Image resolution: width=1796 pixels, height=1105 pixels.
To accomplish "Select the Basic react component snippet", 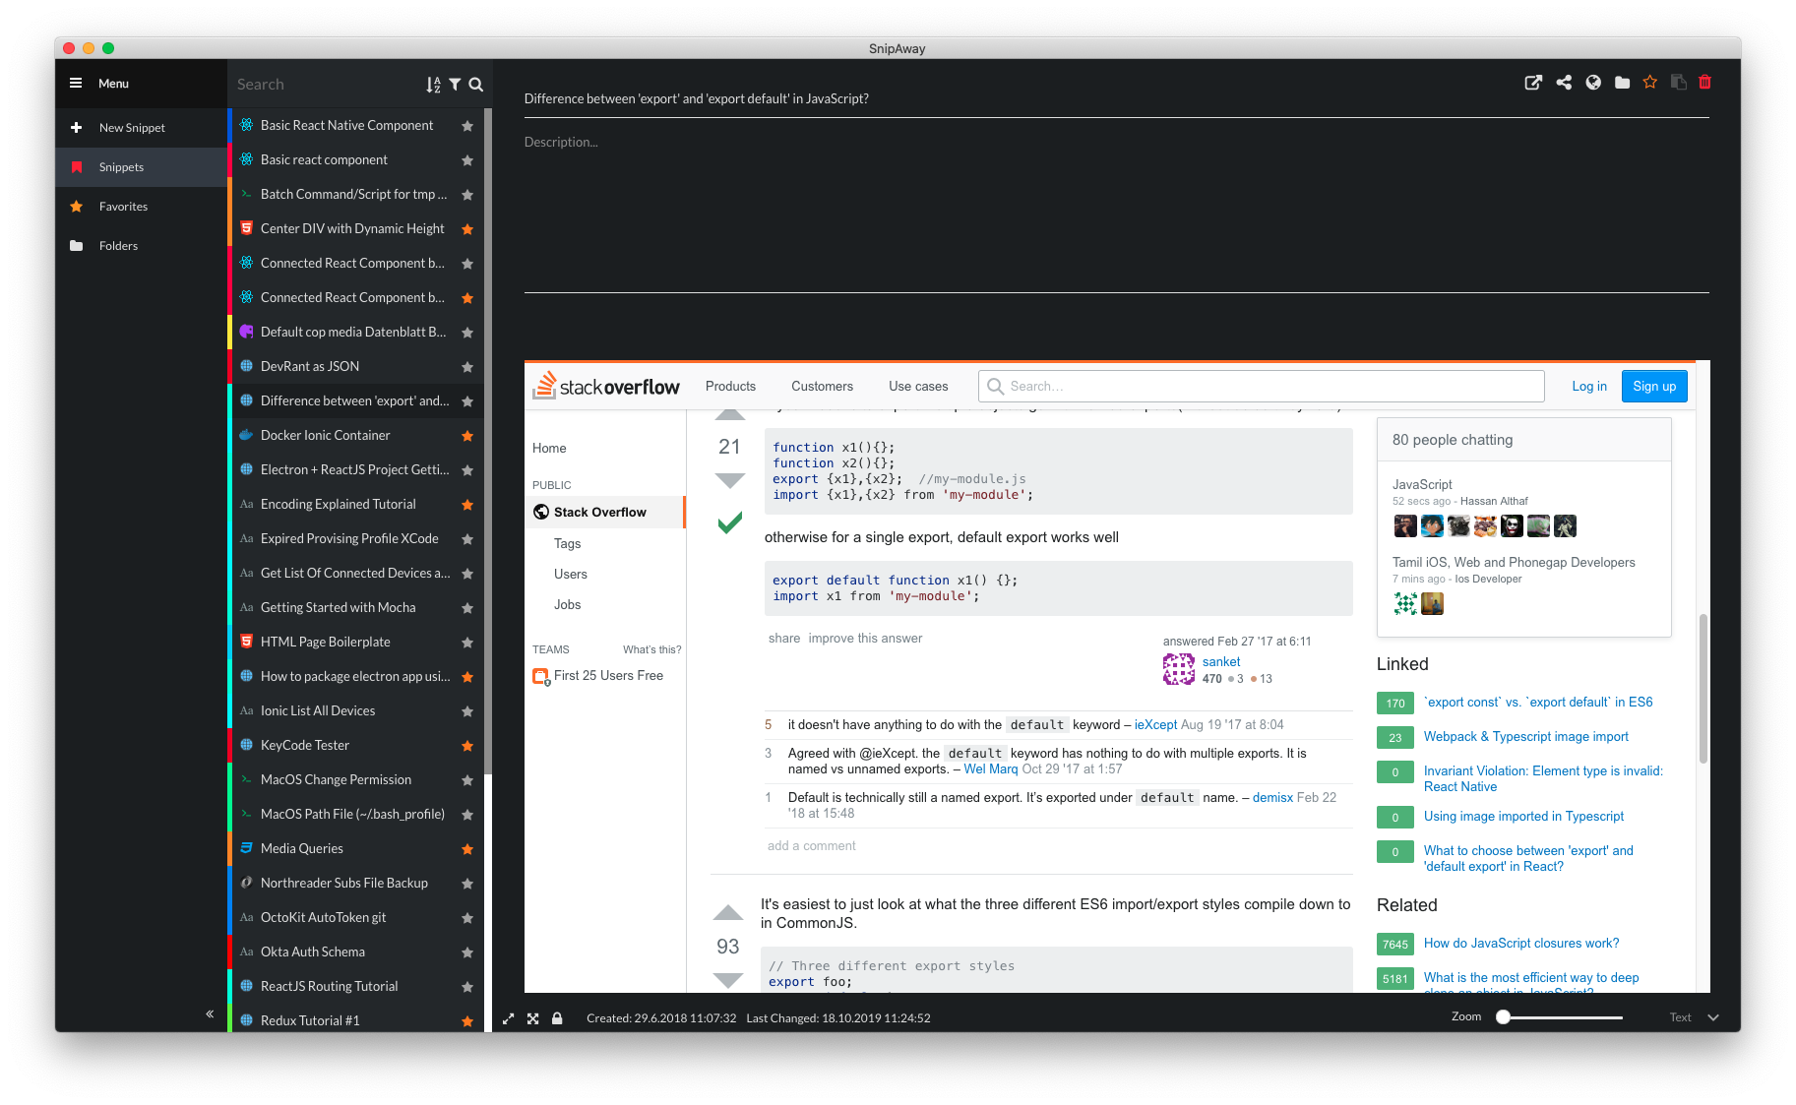I will (355, 159).
